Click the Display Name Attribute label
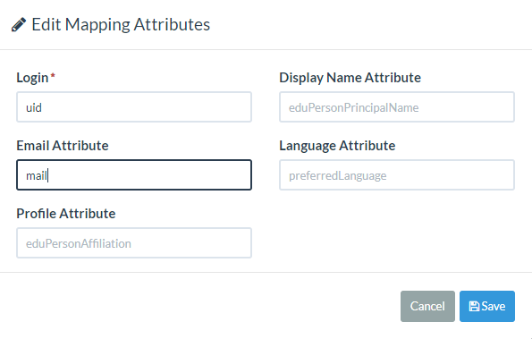532x339 pixels. [x=350, y=78]
